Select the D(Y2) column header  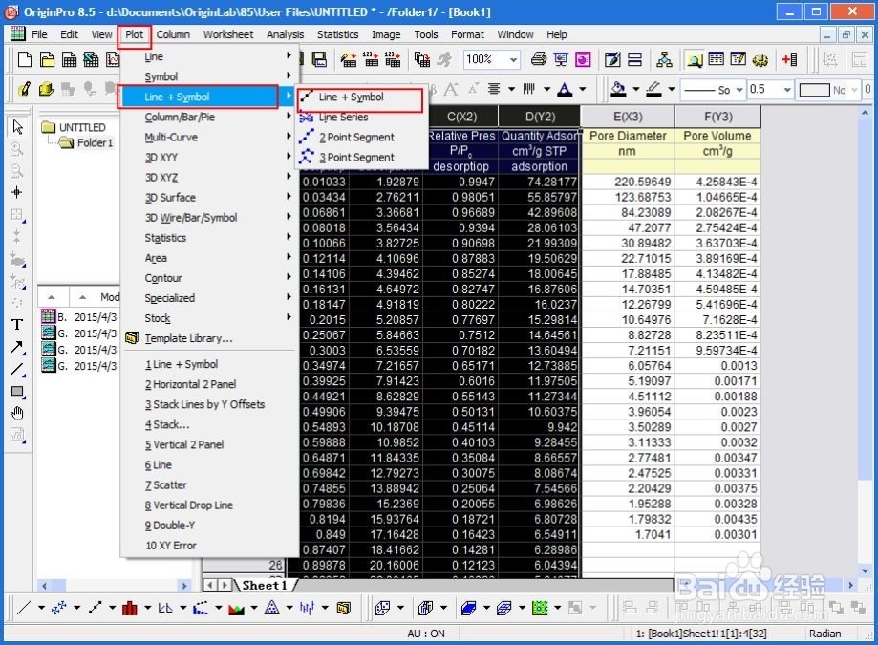(x=540, y=117)
